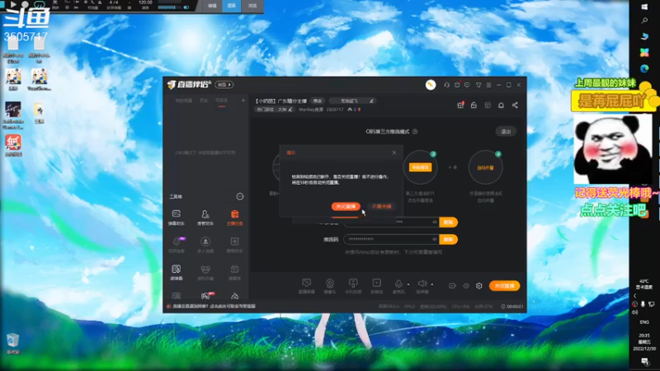Switch to 混音 tab in top DAW toolbar

coord(232,6)
